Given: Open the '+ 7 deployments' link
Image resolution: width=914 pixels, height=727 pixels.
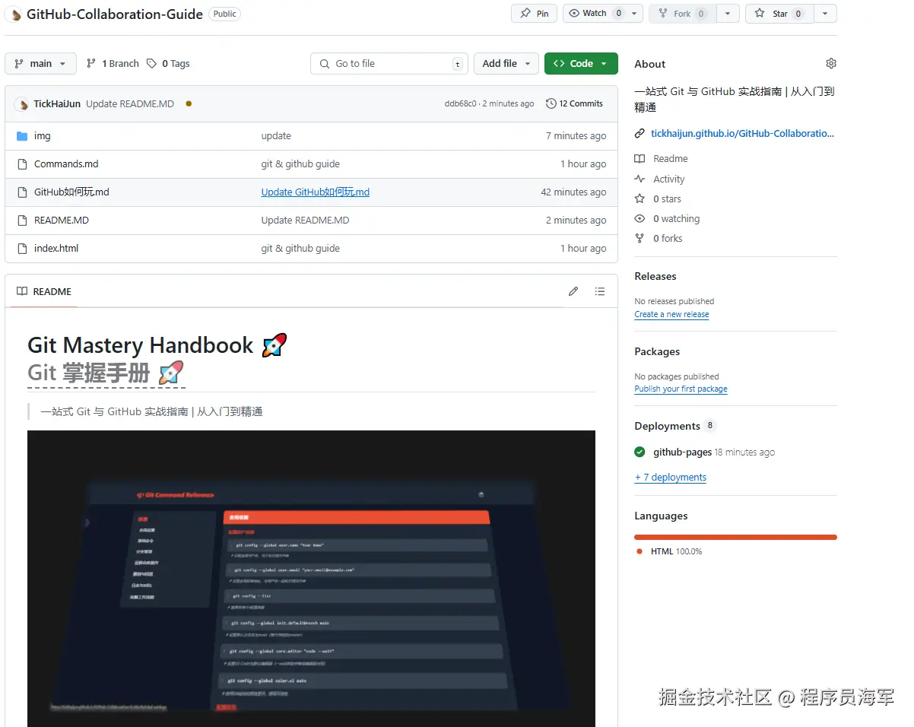Looking at the screenshot, I should coord(670,477).
